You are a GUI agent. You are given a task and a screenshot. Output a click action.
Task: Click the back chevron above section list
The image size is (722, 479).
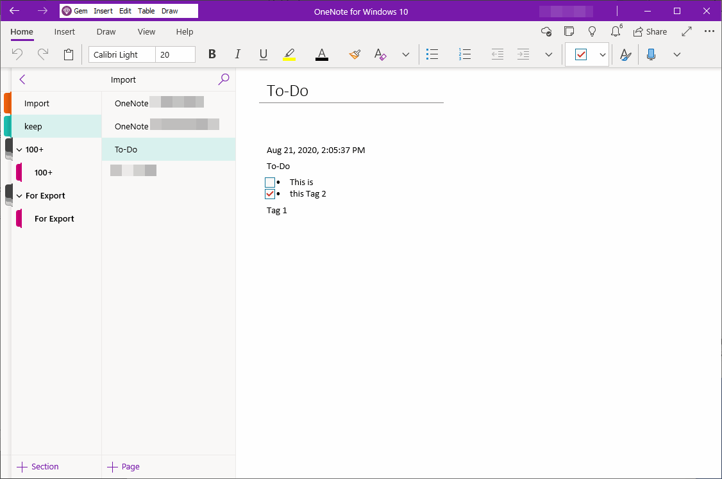[22, 79]
